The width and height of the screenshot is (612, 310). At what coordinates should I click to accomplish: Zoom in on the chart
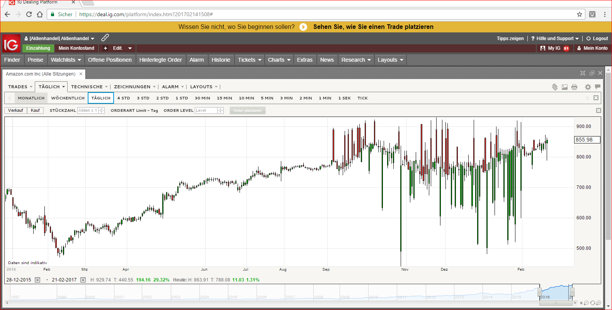point(598,303)
